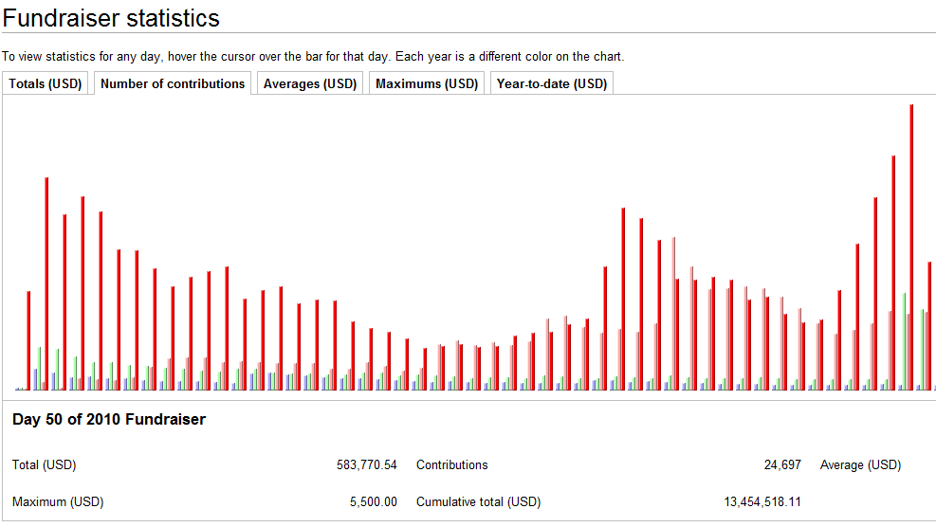Image resolution: width=936 pixels, height=527 pixels.
Task: Click the Average (USD) label
Action: [860, 464]
